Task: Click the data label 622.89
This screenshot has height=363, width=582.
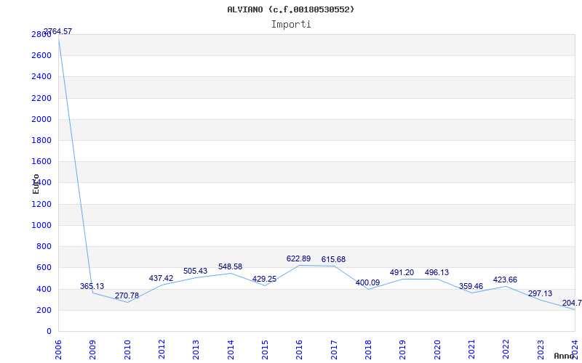Action: coord(298,259)
